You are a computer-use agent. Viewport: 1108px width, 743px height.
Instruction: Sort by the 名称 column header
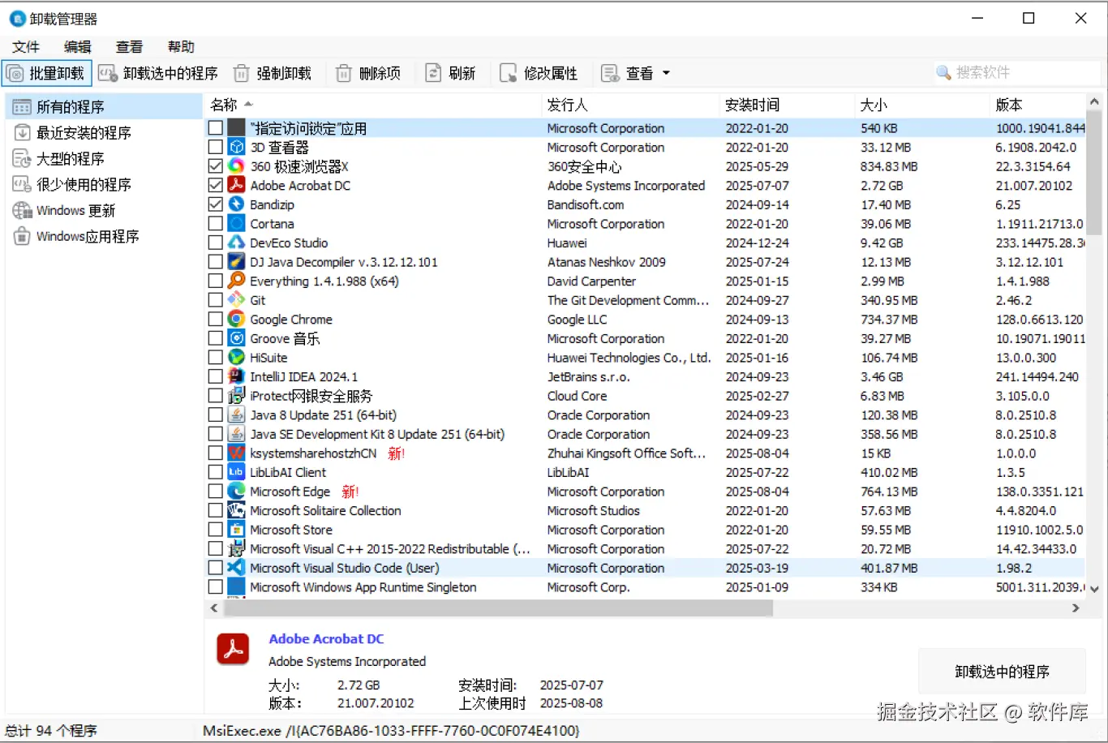[372, 105]
